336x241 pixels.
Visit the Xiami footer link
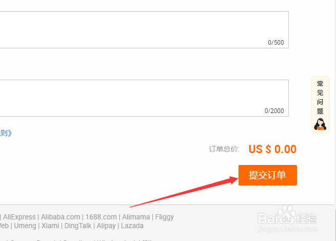(x=50, y=226)
